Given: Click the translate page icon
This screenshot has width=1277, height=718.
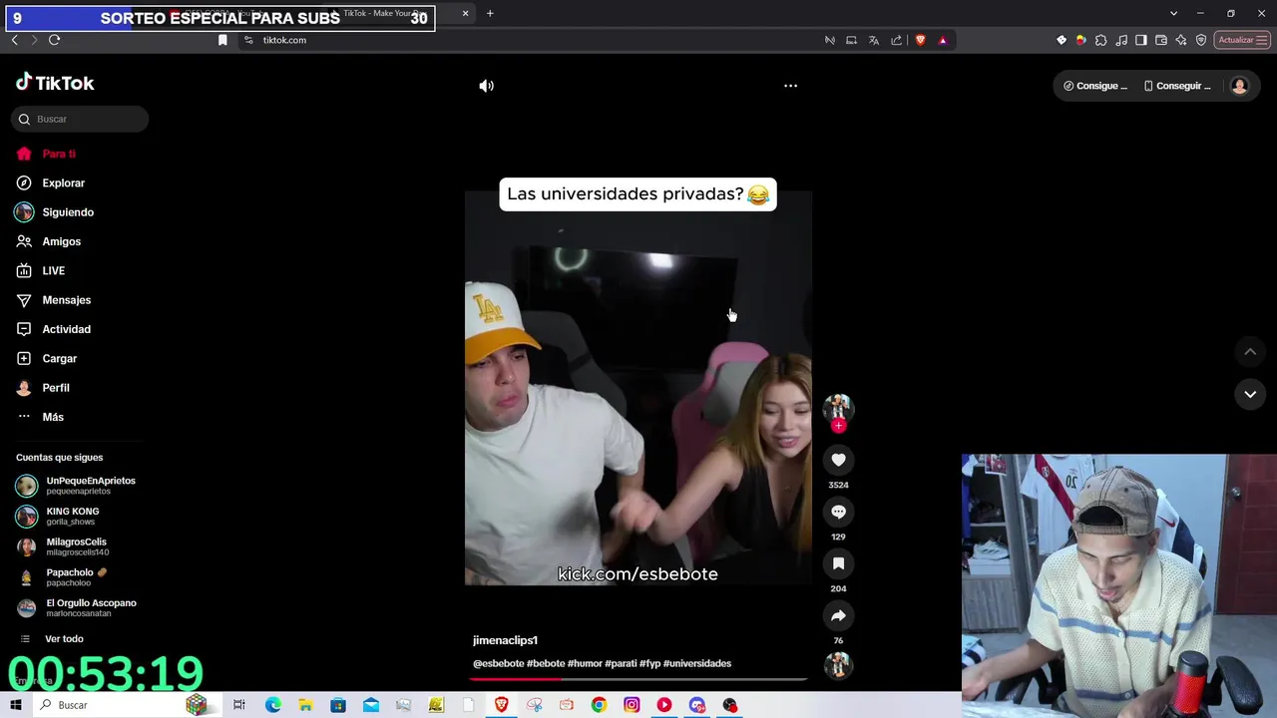Looking at the screenshot, I should click(874, 40).
